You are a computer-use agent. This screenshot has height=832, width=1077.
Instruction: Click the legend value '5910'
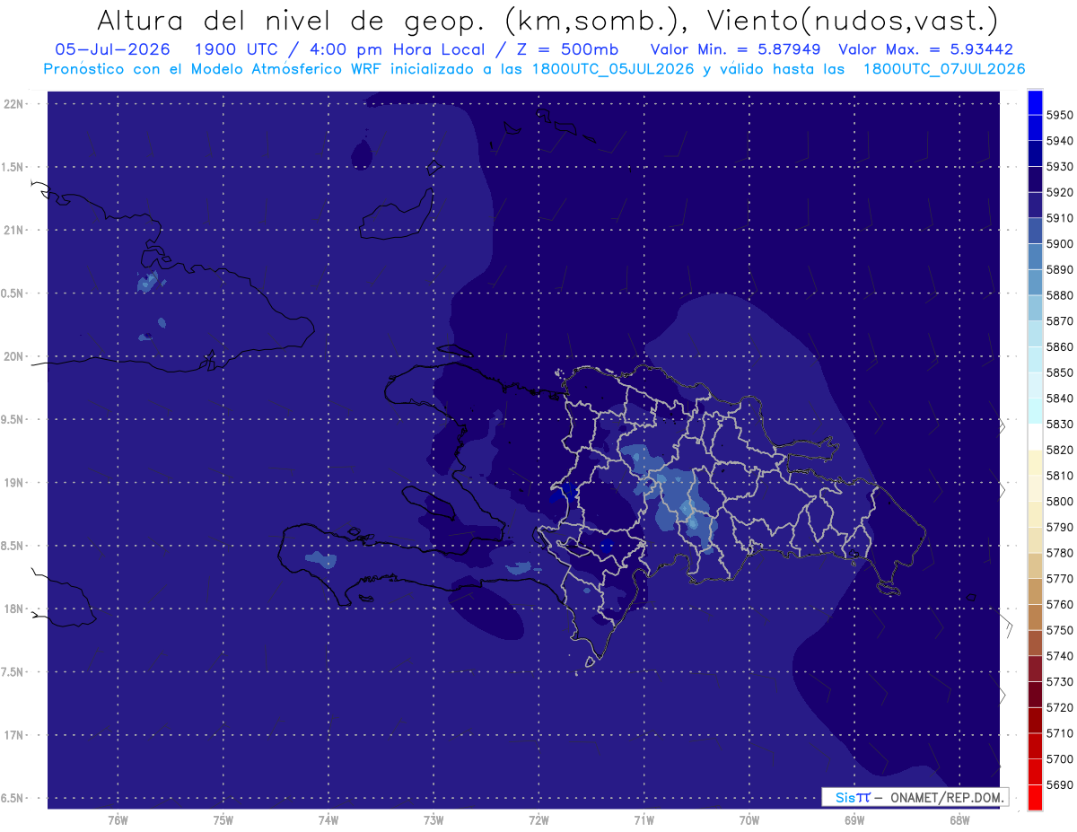pos(1059,217)
